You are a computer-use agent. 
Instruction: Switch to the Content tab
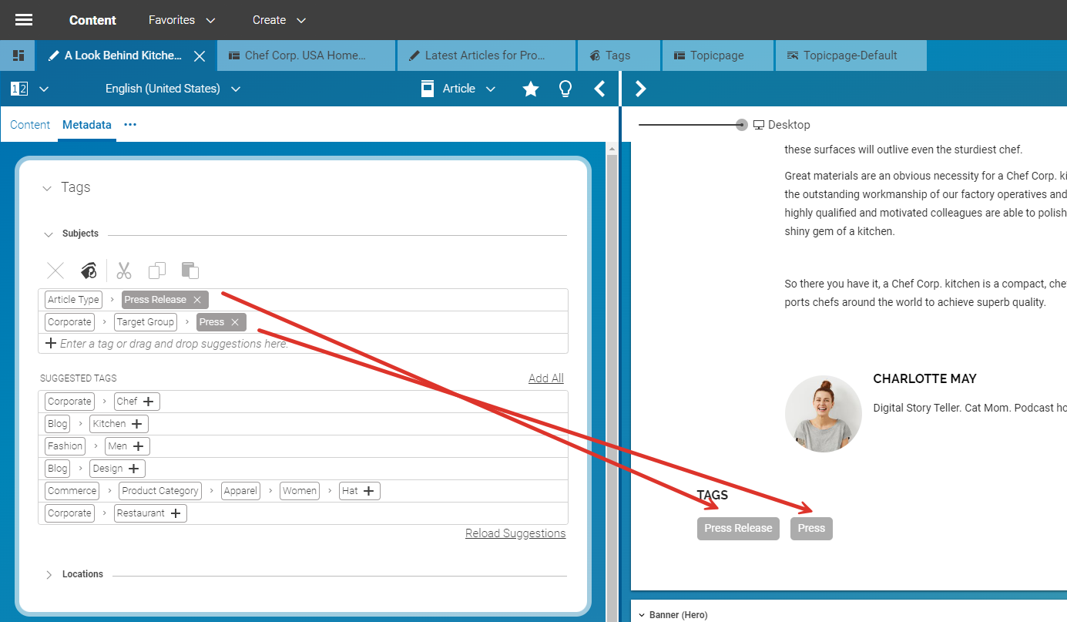coord(30,125)
